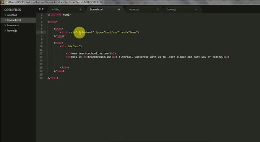Click the bold teachtechonline text
This screenshot has height=142, width=260.
click(x=99, y=57)
